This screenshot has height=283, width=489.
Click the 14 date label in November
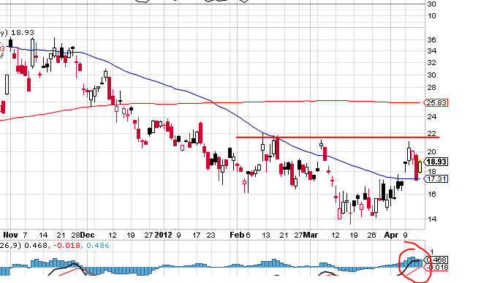(x=43, y=235)
